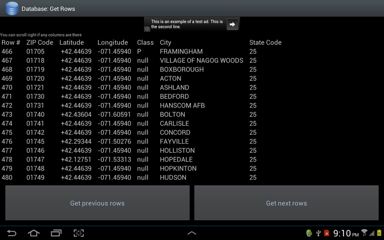Select city cell BOXBOROUGH
This screenshot has width=384, height=240.
[x=182, y=70]
